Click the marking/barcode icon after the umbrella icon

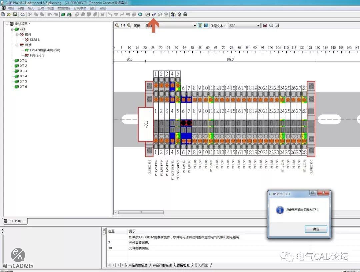pos(173,14)
